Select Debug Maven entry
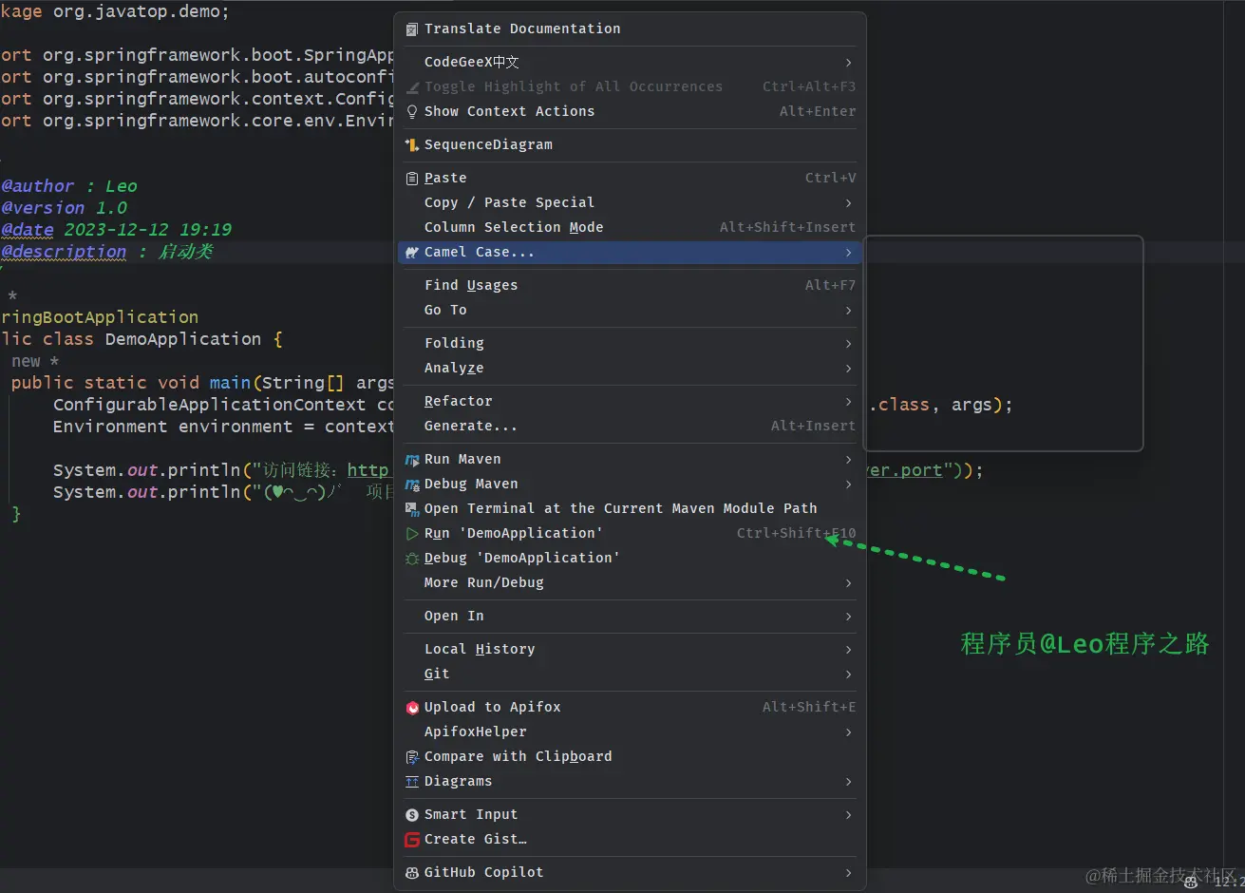Screen dimensions: 1245x893 (x=630, y=484)
